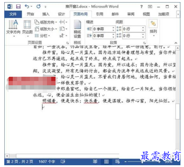Switch to the 加载项 tab

click(x=164, y=14)
